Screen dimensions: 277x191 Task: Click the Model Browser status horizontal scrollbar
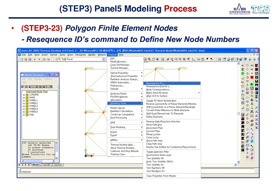coord(38,161)
